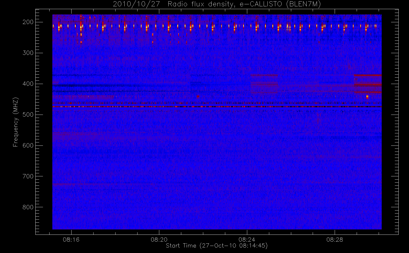Viewport: 409px width, 253px height.
Task: Click the 08:16 time tick label
Action: click(71, 240)
